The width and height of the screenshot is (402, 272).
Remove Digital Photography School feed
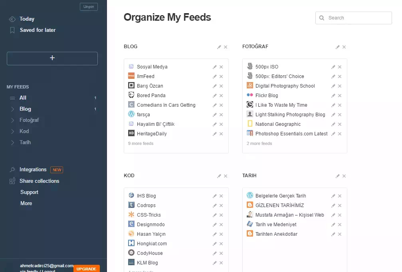[x=340, y=86]
